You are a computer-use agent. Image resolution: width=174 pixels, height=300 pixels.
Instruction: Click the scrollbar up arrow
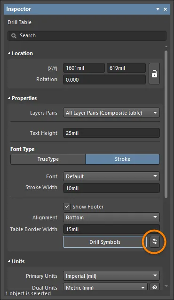(x=166, y=47)
